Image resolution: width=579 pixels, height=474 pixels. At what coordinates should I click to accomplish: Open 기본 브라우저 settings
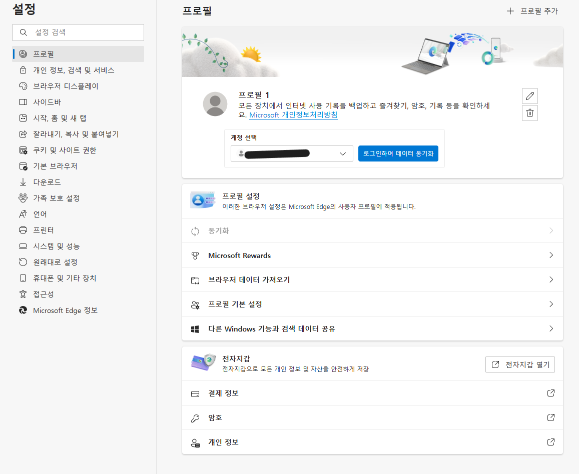point(78,166)
